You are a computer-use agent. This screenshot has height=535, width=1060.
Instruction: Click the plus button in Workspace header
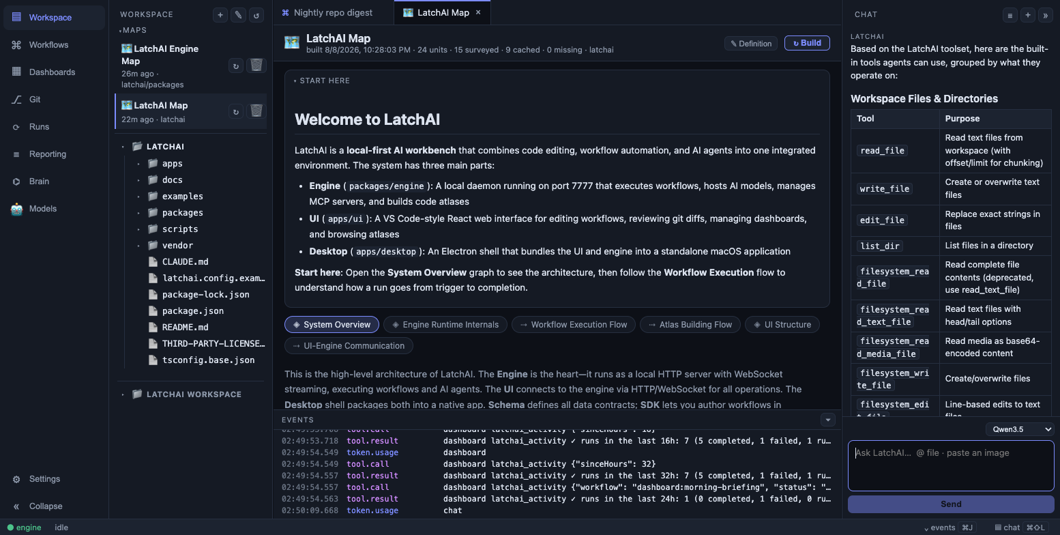(x=220, y=14)
